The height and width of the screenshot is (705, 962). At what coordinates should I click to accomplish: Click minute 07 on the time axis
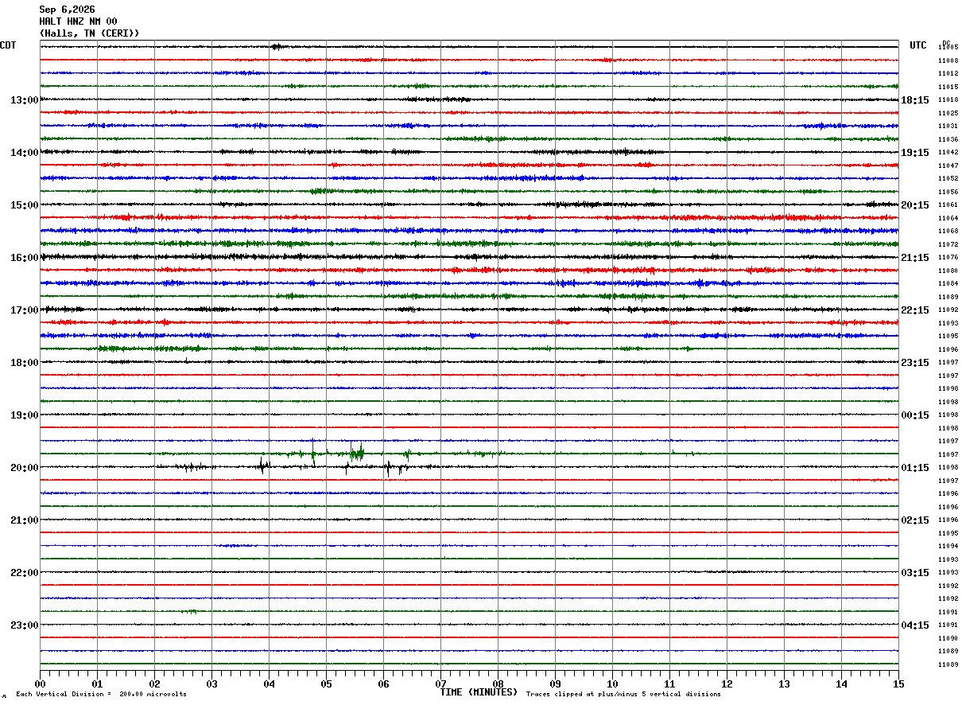click(440, 684)
